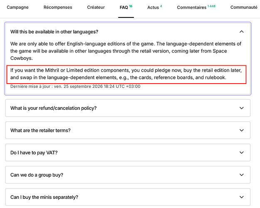Open the Actus tab
The height and width of the screenshot is (208, 260).
(x=154, y=7)
